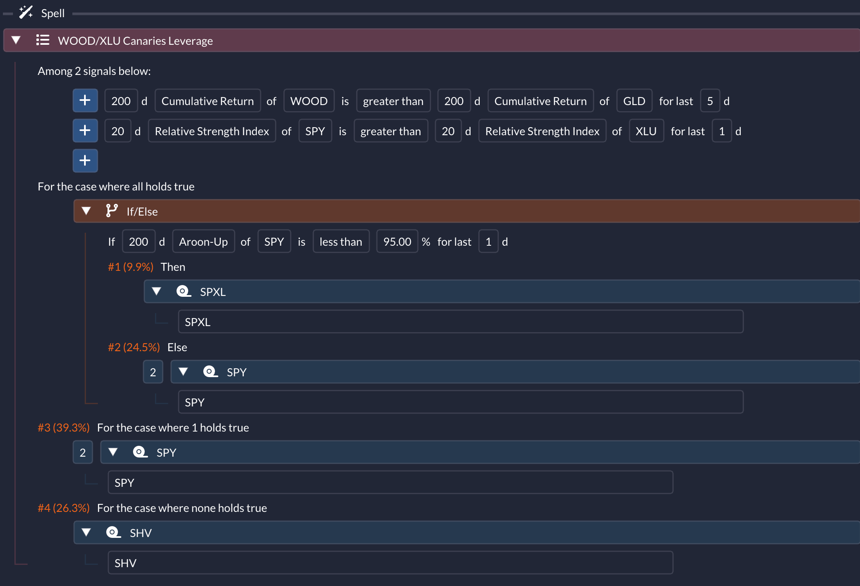Click the asset icon on SPXL block
The height and width of the screenshot is (586, 860).
[183, 291]
